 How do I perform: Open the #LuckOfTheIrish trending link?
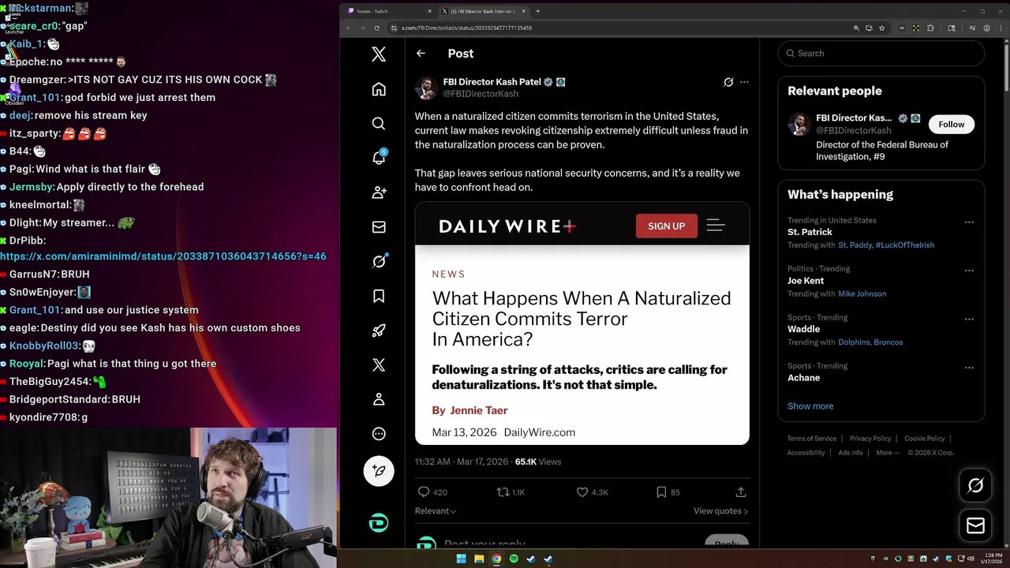click(x=905, y=245)
